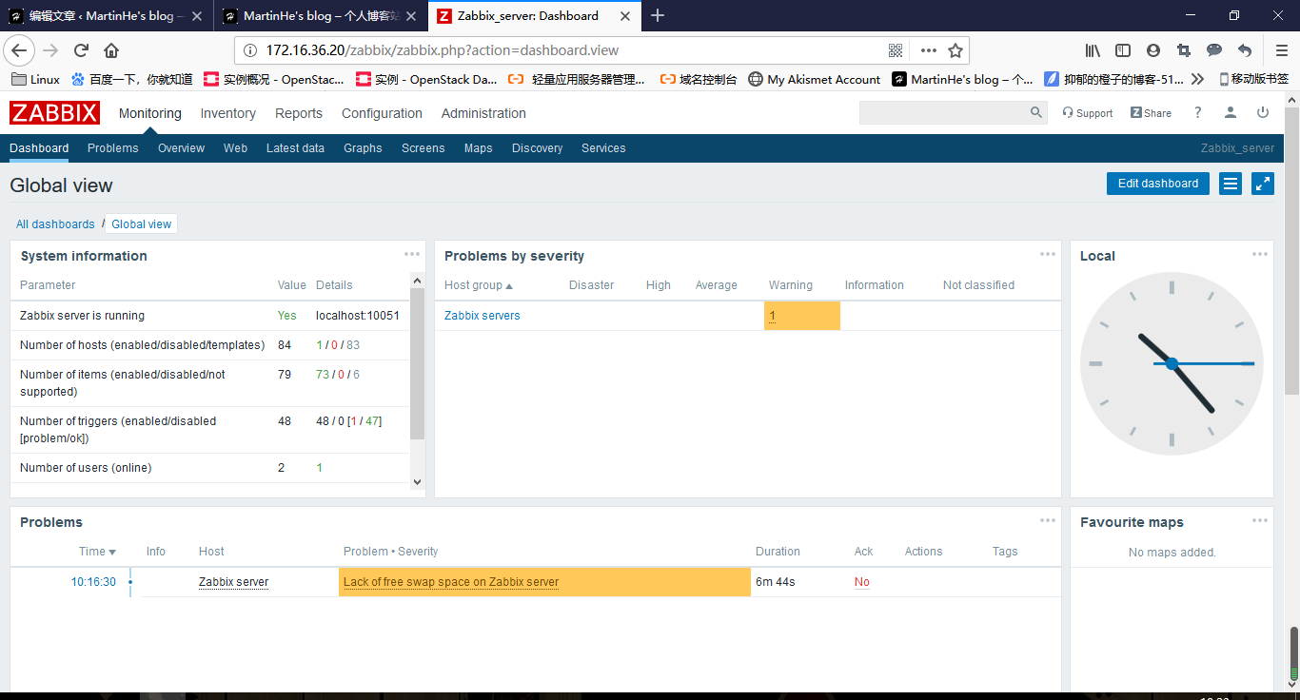
Task: Click the Zabbix search input field
Action: click(x=943, y=113)
